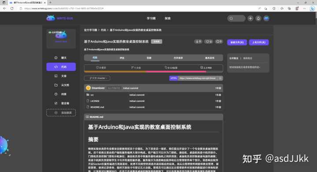
Task: Click Initial commit message in the src row
Action: [137, 95]
